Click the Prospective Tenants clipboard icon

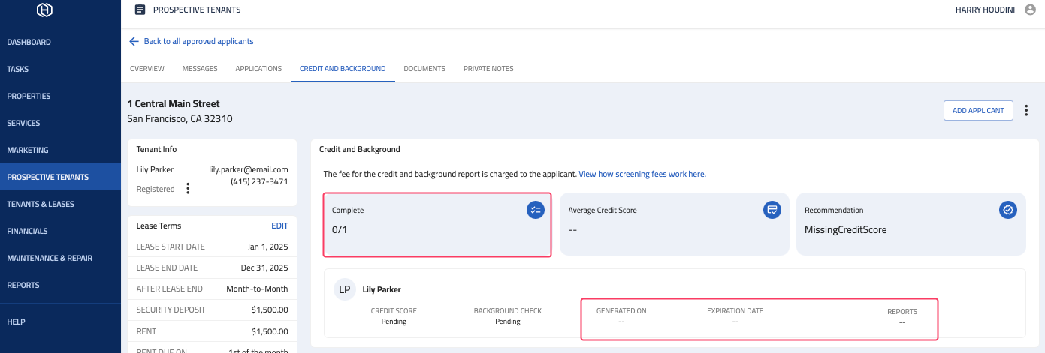point(139,10)
